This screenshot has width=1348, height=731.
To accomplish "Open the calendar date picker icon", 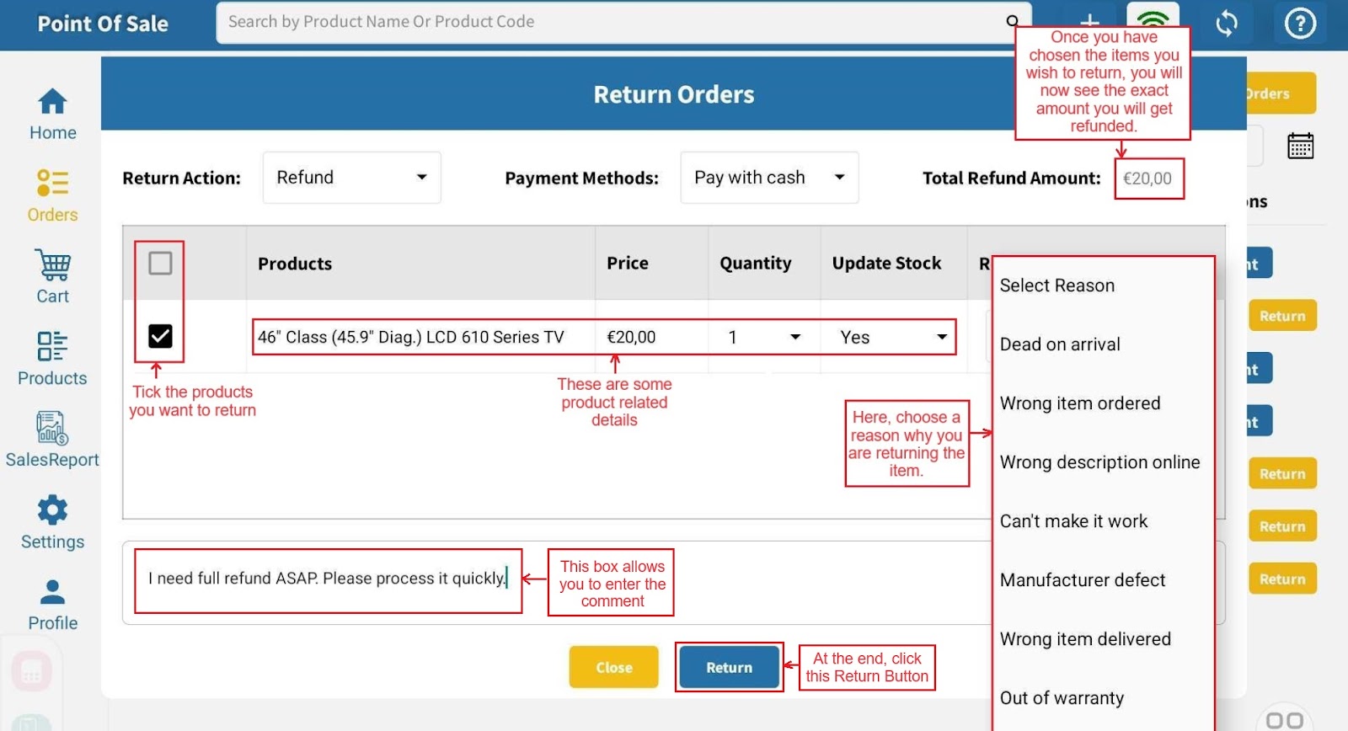I will pyautogui.click(x=1300, y=147).
